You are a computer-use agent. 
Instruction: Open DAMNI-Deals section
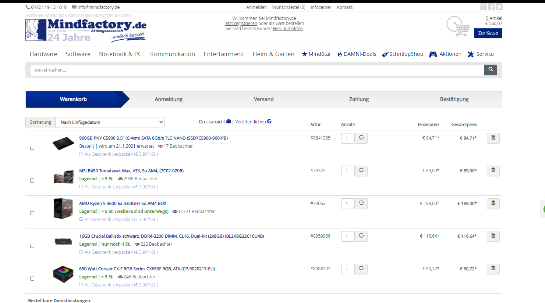coord(357,54)
